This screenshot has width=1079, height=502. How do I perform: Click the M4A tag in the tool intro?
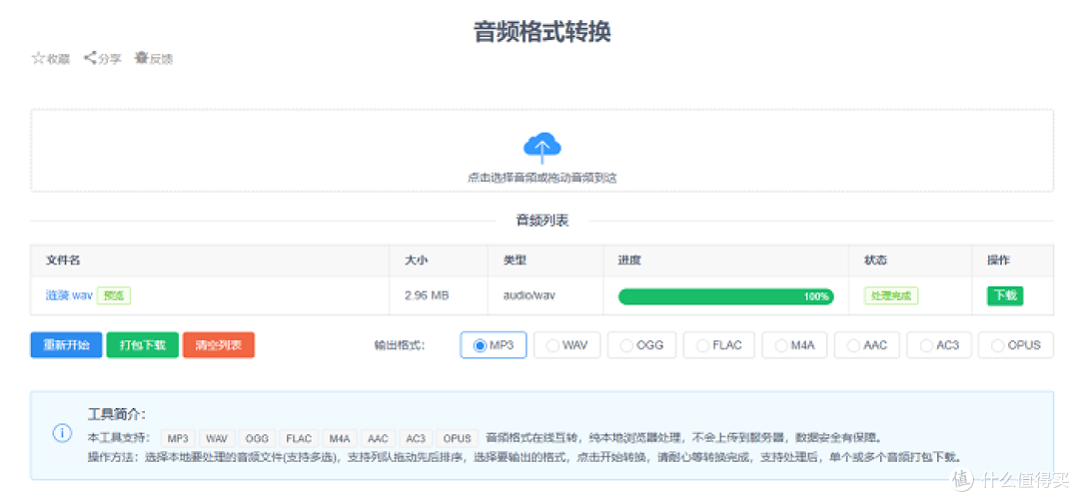[x=340, y=438]
